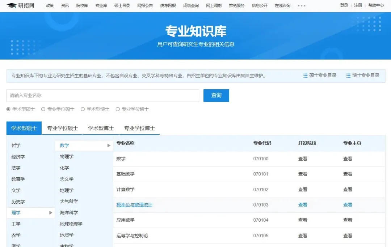The width and height of the screenshot is (391, 247).
Task: Open the 硕士目录 navigation menu item
Action: point(122,5)
